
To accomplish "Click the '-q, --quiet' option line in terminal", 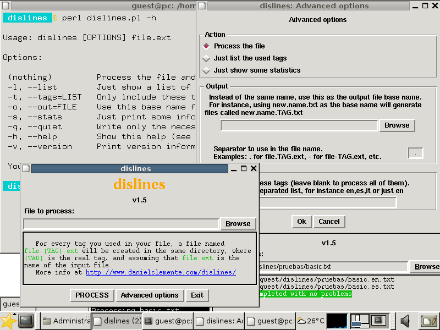I will (102, 127).
